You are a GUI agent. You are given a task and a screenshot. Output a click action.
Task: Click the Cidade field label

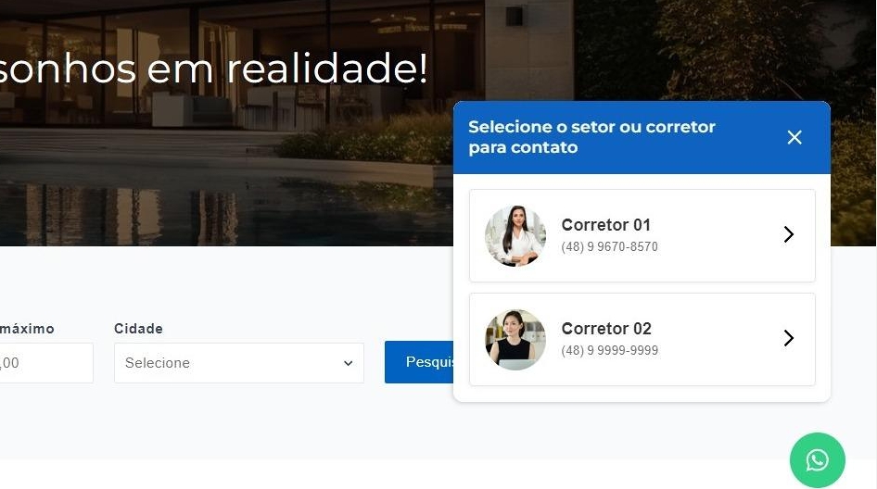[x=138, y=329]
